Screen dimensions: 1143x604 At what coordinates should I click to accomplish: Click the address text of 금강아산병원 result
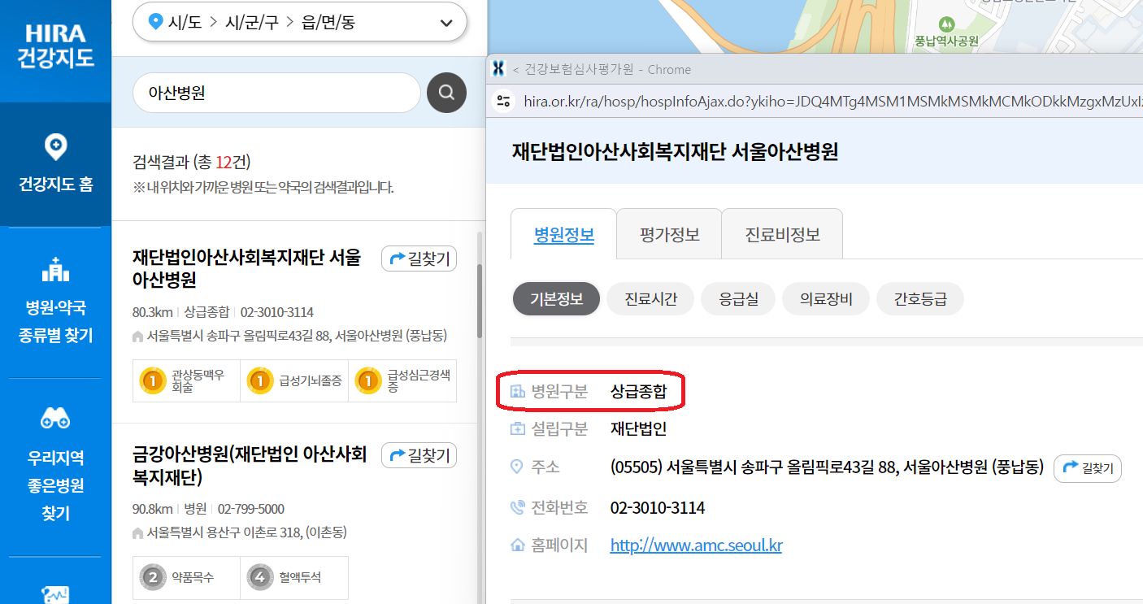coord(246,533)
